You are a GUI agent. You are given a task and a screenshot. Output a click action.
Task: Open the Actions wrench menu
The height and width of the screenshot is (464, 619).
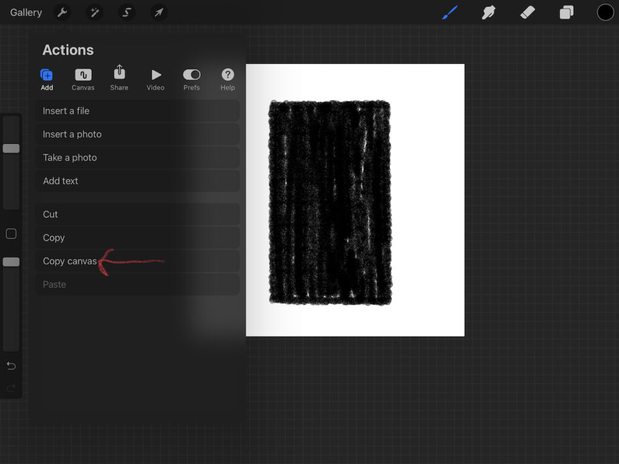point(62,12)
